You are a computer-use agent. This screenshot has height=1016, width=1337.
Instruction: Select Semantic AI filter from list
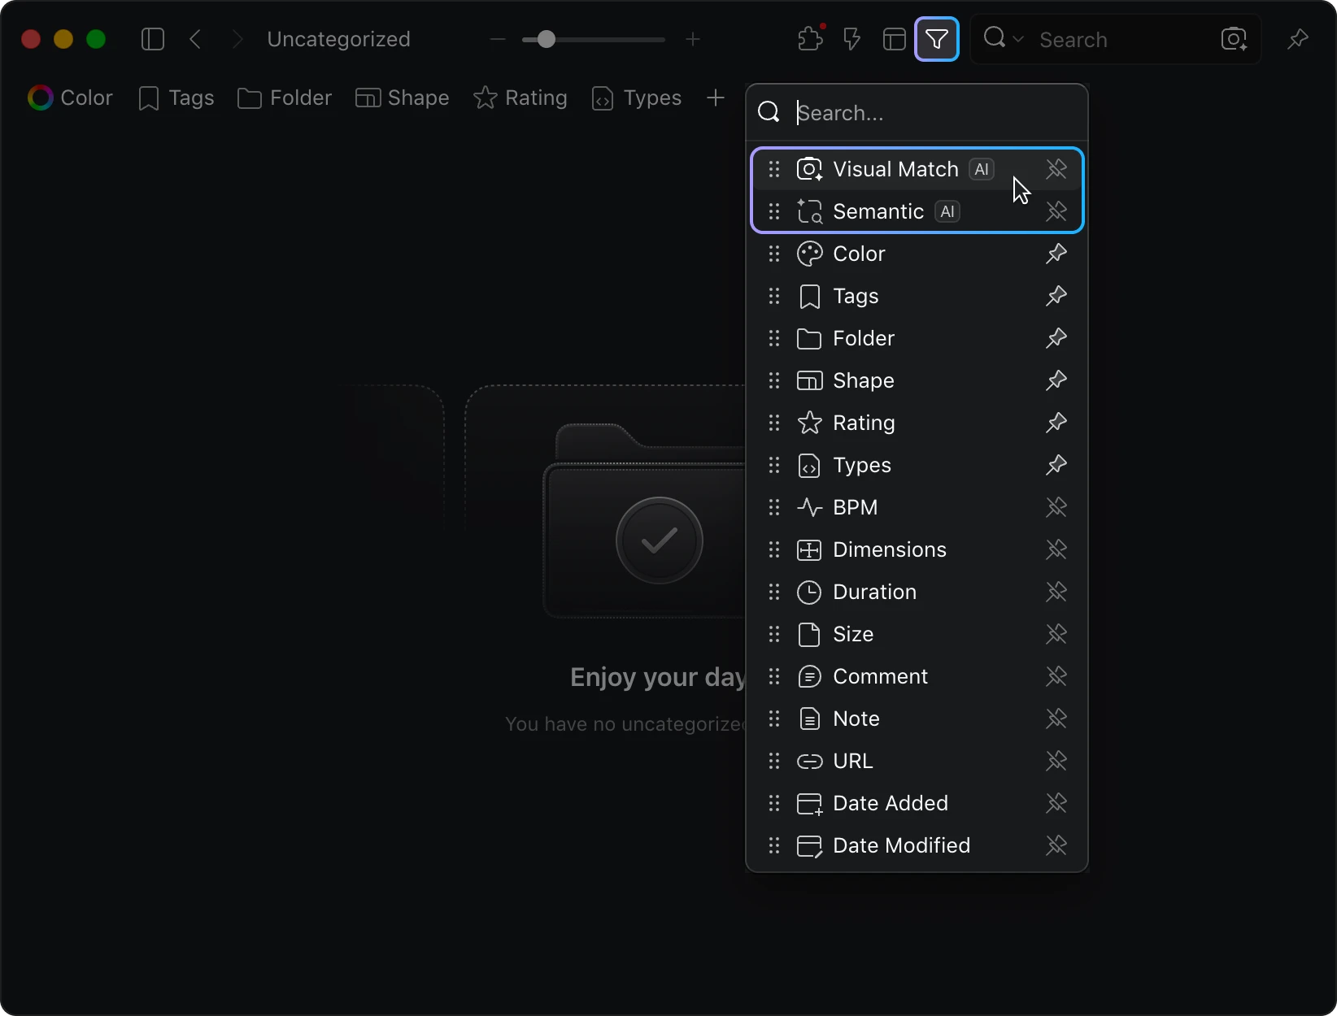tap(878, 211)
